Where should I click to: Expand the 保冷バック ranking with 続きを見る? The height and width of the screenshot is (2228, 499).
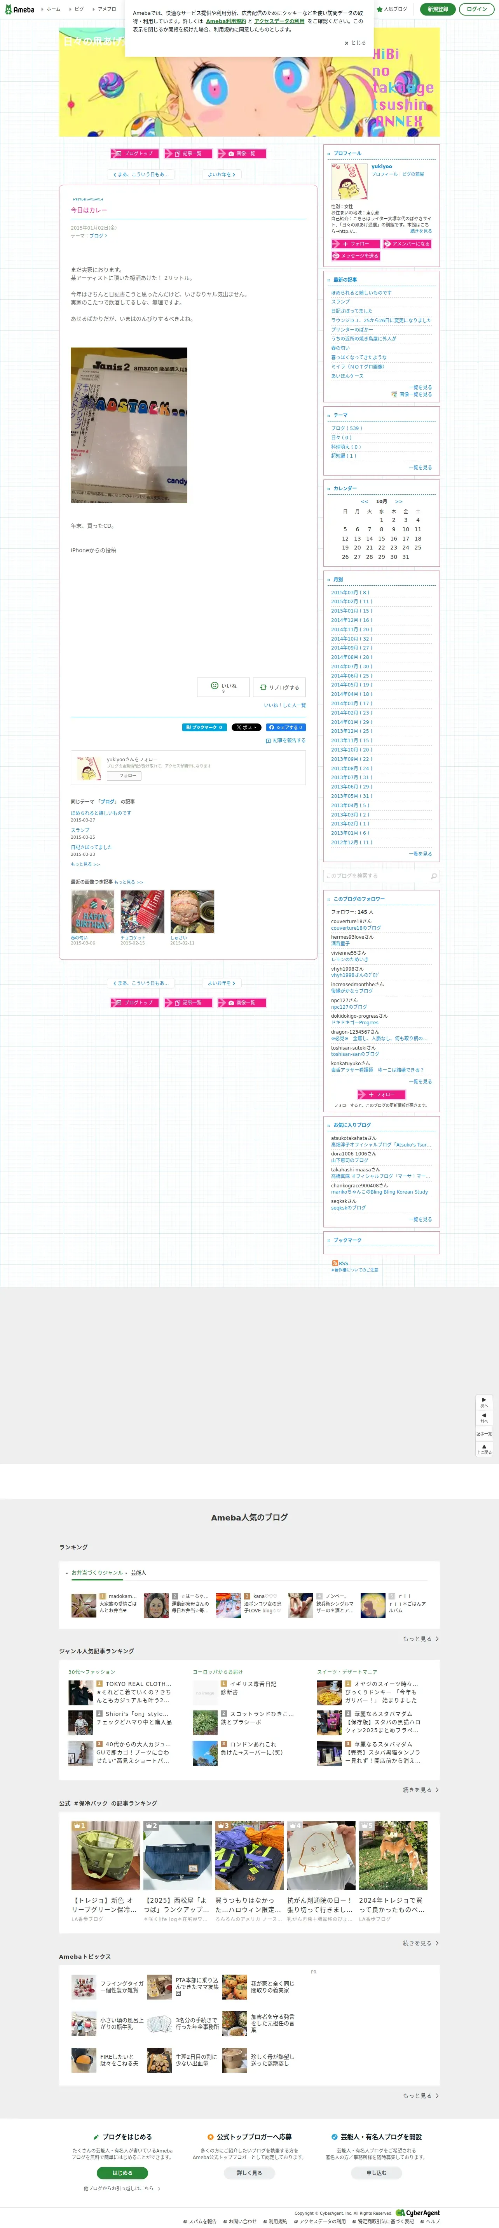pyautogui.click(x=420, y=1944)
